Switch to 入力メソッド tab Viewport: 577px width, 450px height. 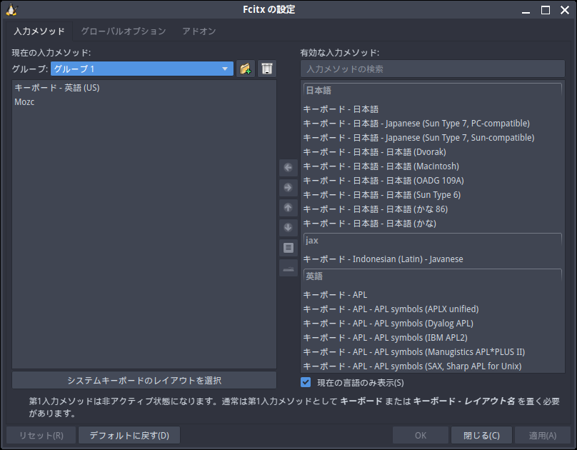tap(39, 31)
